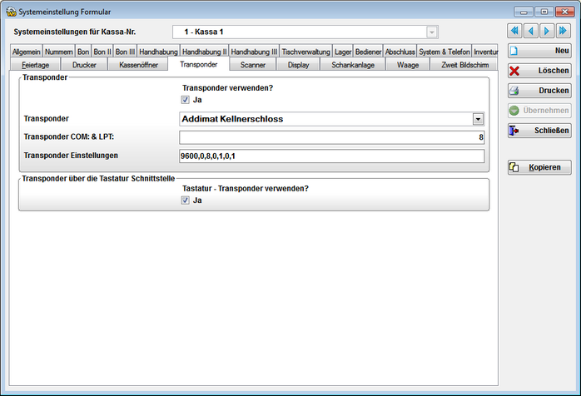Switch to the Allgemein tab

(x=27, y=52)
